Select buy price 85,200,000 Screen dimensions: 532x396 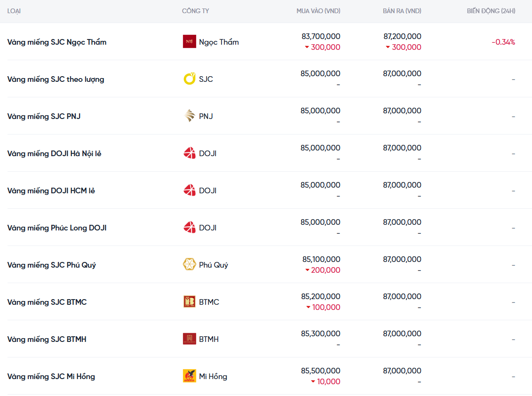(321, 297)
